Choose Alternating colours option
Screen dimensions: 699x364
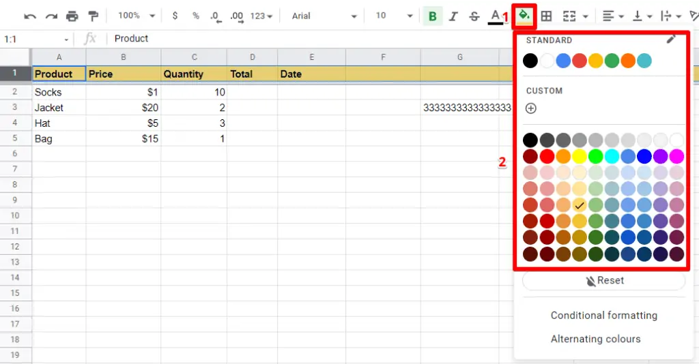point(595,339)
